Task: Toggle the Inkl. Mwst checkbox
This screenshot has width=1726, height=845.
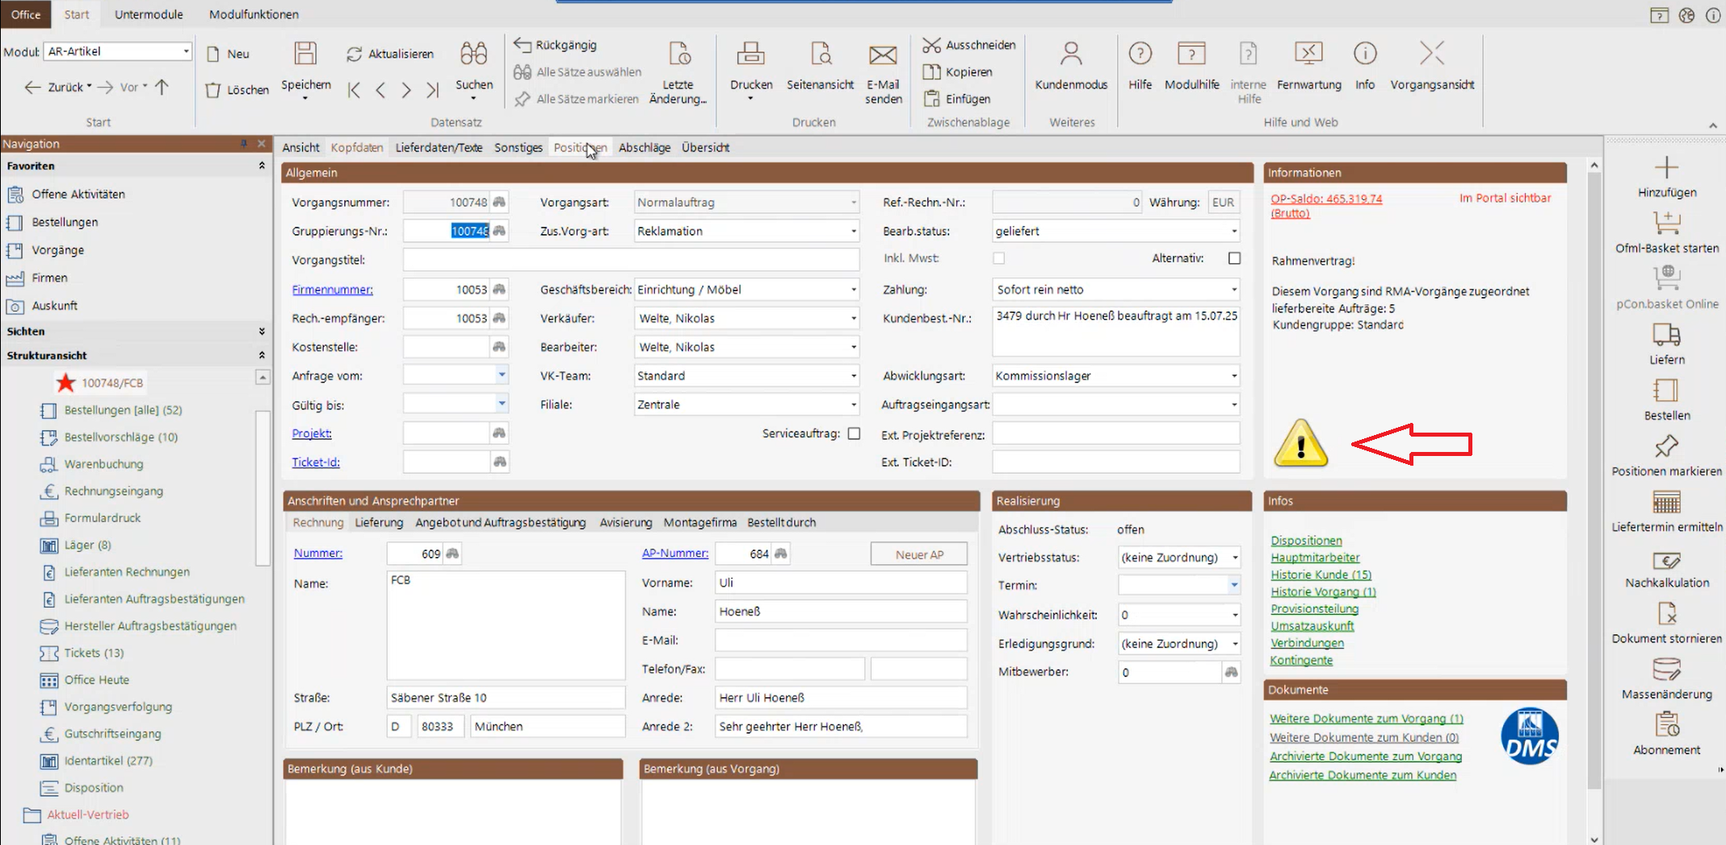Action: (x=999, y=258)
